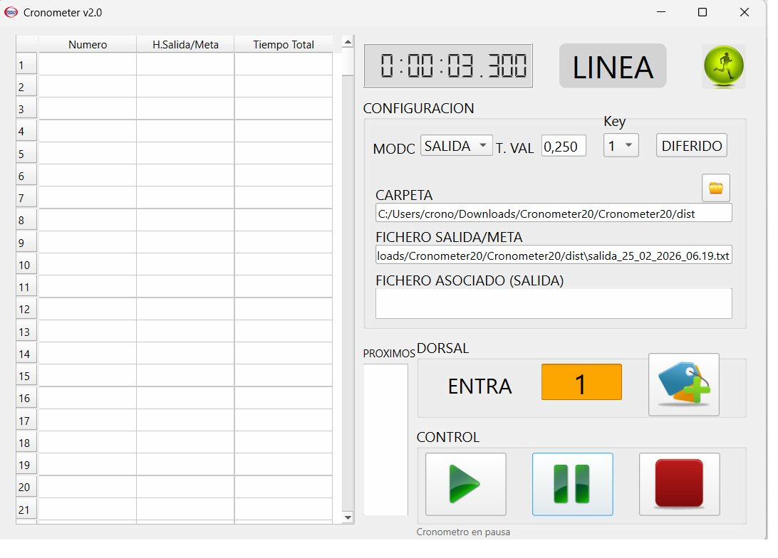The width and height of the screenshot is (778, 558).
Task: Edit the T. VAL field showing 0,250
Action: tap(563, 146)
